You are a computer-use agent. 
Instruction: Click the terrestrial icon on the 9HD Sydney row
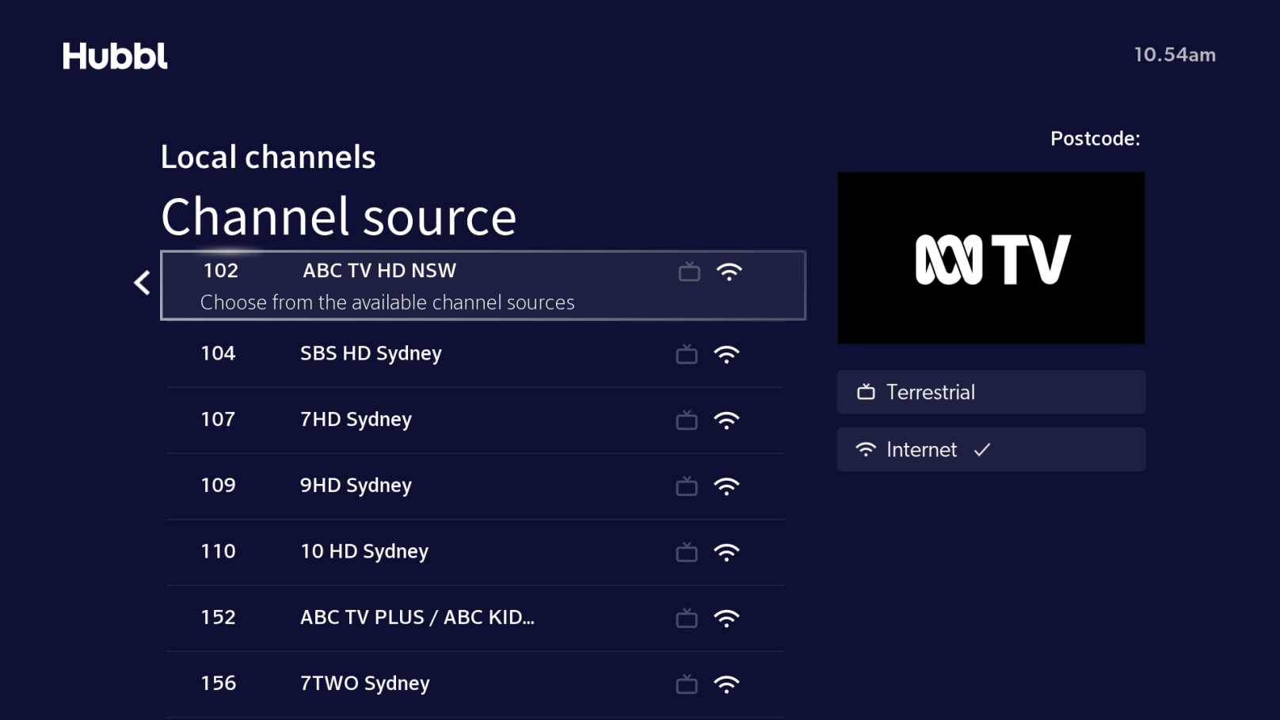coord(686,486)
